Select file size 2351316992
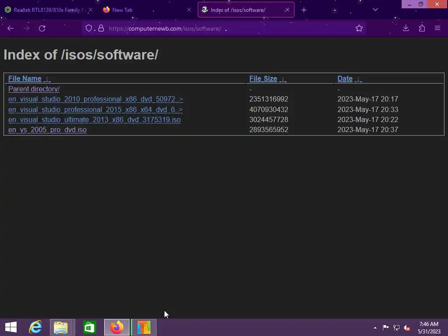 point(269,99)
